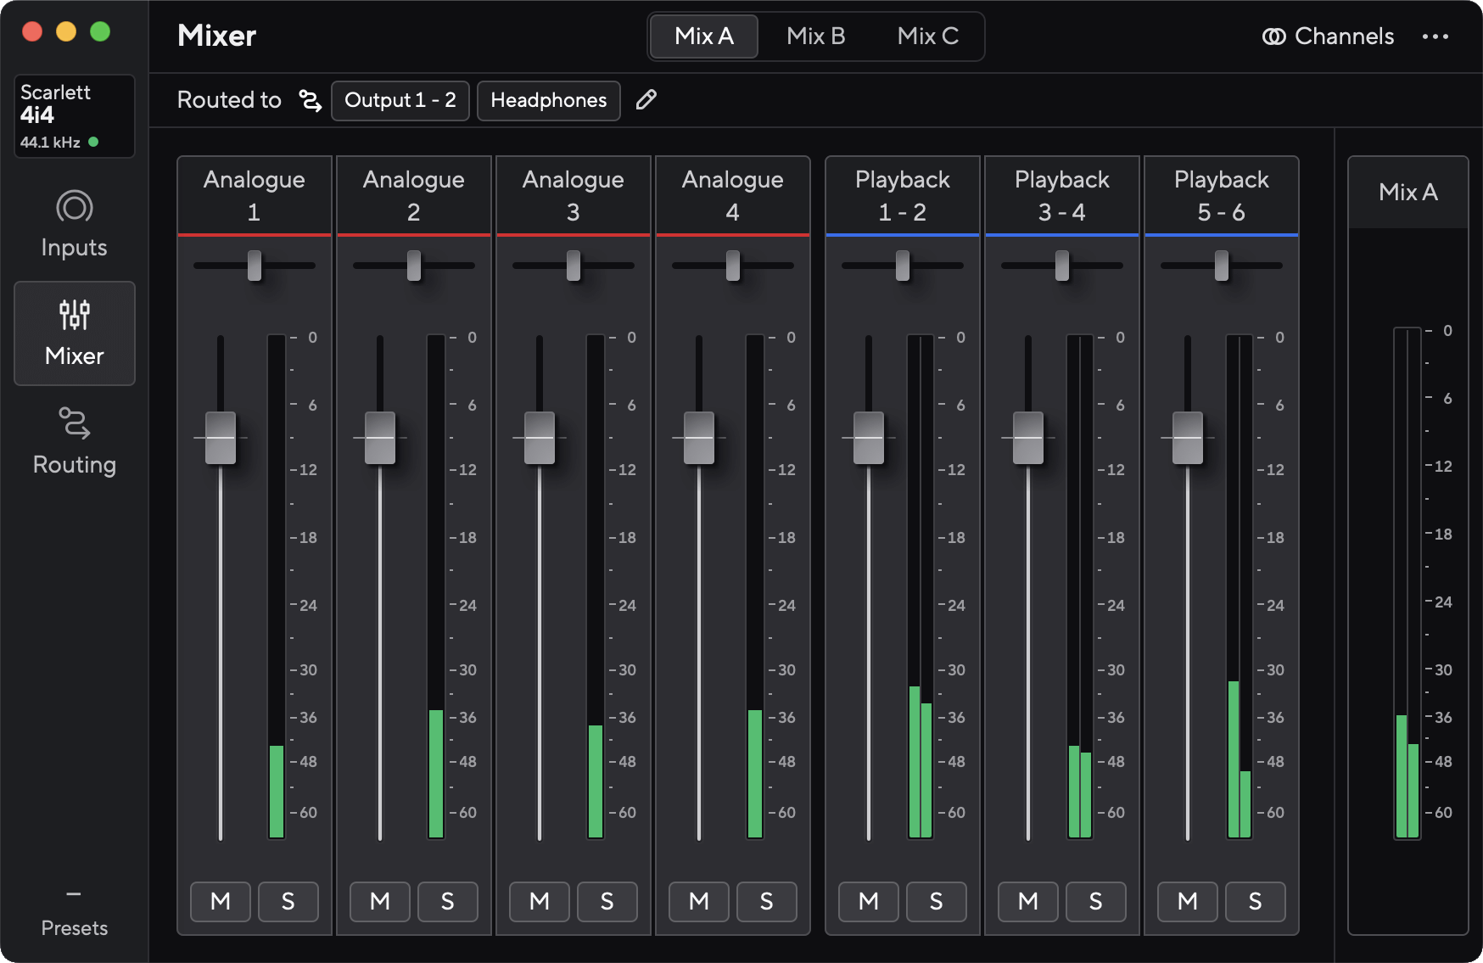This screenshot has width=1483, height=963.
Task: Click the Analogue 3 volume fader knob
Action: 540,438
